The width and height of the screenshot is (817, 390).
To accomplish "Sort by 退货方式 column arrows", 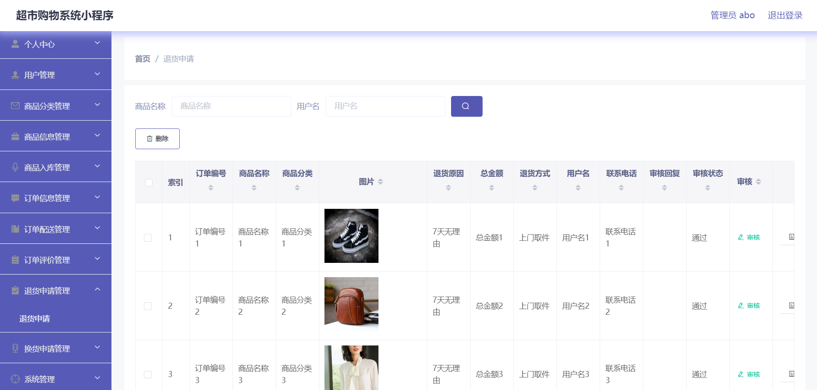I will 535,188.
